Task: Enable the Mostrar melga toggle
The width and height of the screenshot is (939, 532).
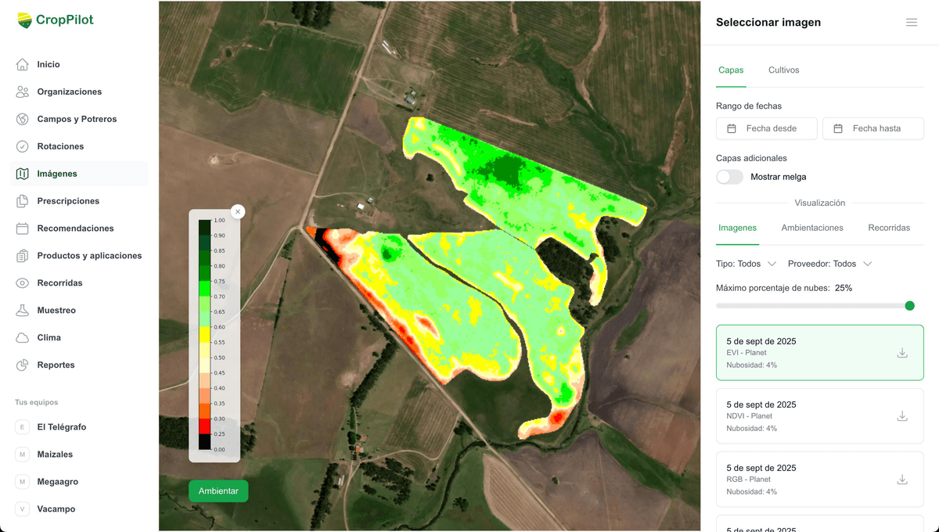Action: (x=729, y=177)
